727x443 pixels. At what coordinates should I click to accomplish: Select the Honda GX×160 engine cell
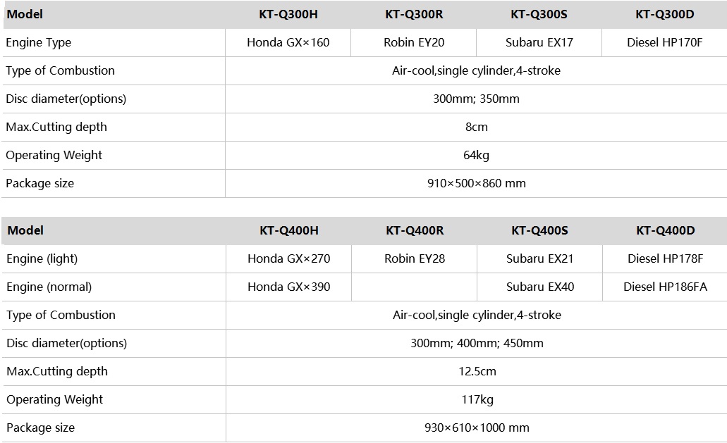coord(288,42)
